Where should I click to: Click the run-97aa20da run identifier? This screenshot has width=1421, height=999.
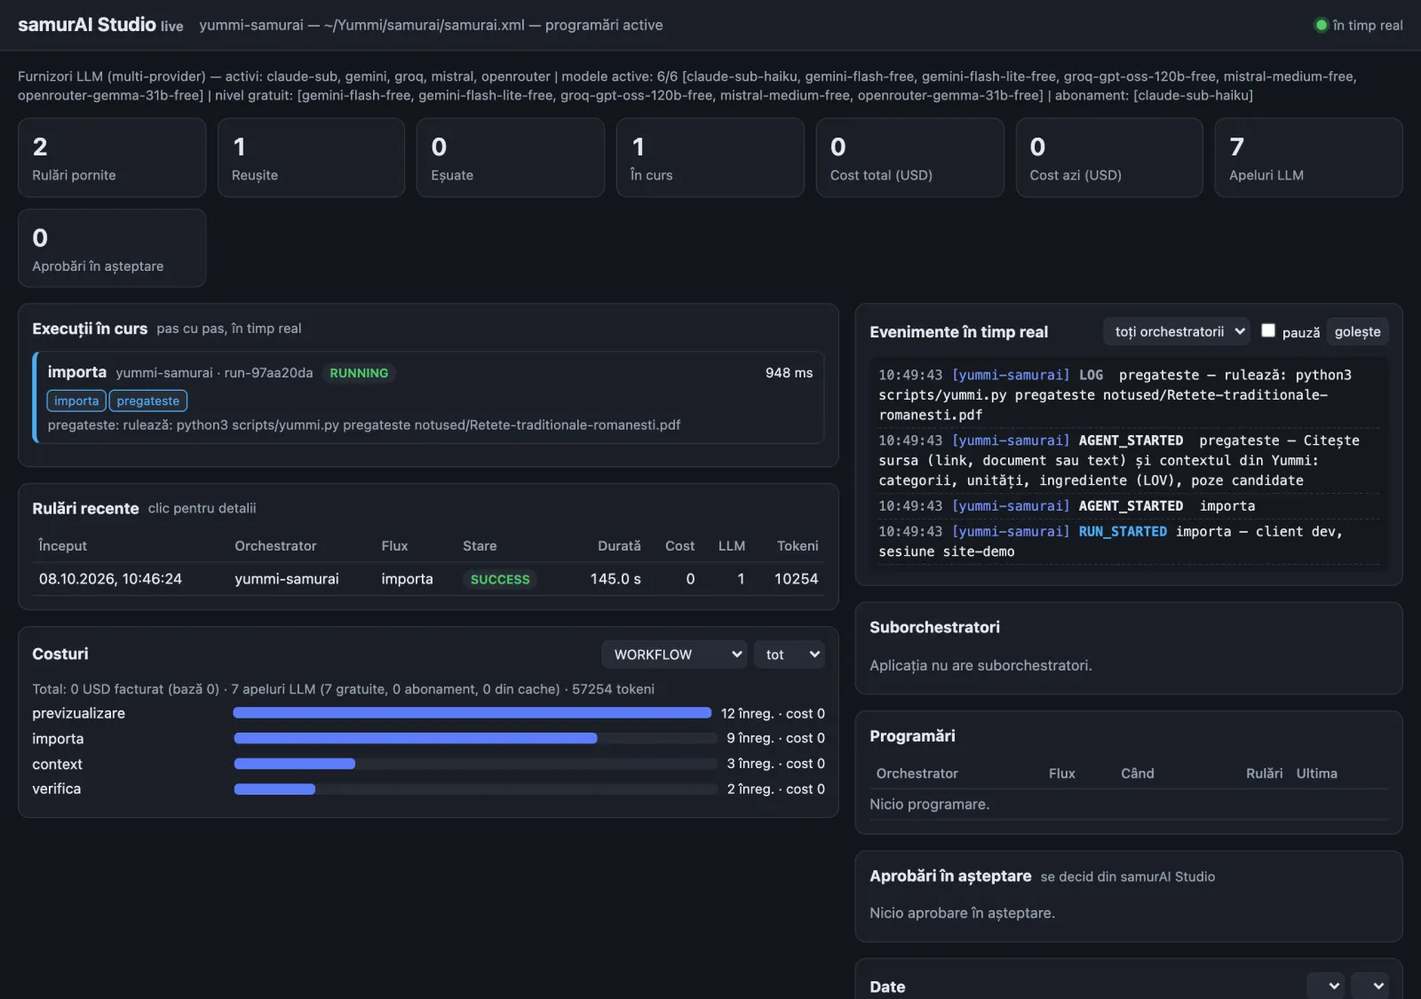pos(268,373)
